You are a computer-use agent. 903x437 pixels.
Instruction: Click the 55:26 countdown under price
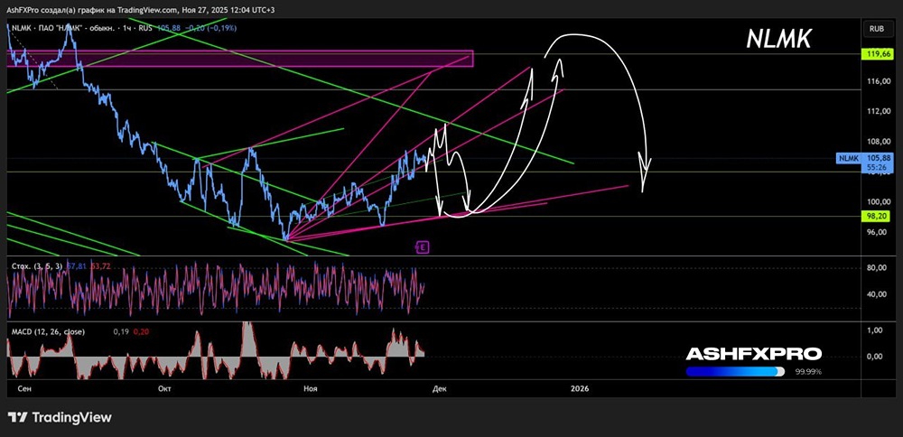coord(877,168)
